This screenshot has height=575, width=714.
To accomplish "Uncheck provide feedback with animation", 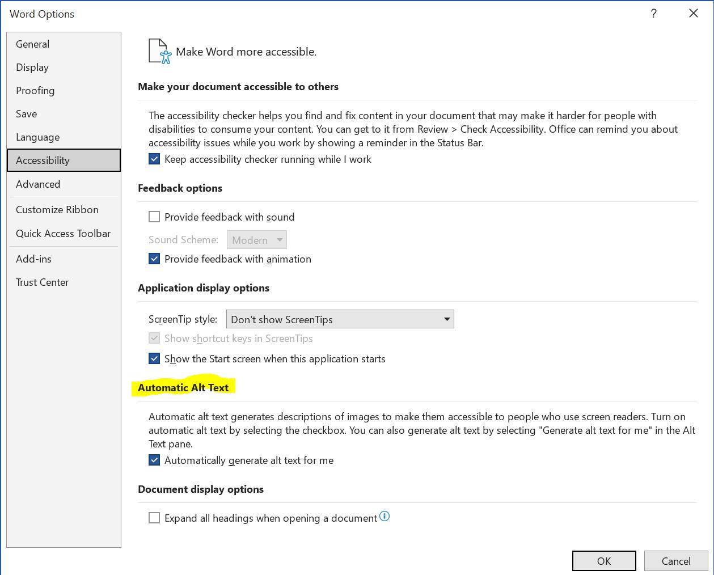I will coord(154,259).
